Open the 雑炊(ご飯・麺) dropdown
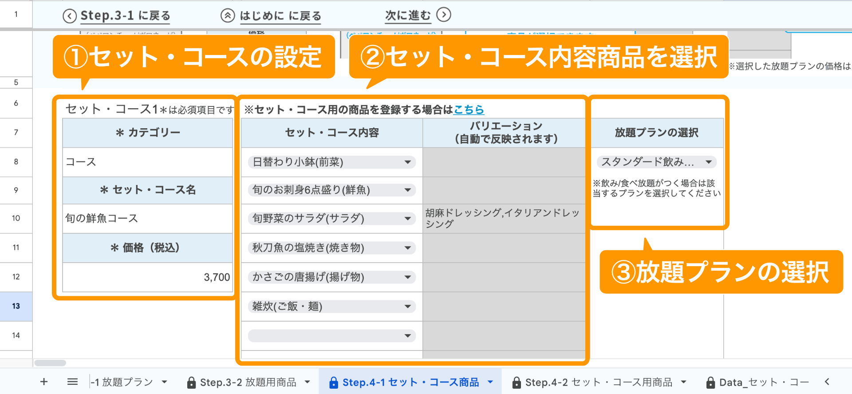The width and height of the screenshot is (852, 394). tap(332, 306)
